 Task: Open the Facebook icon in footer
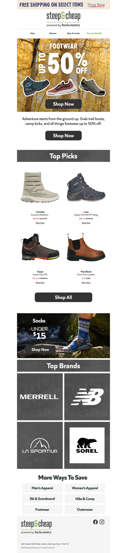click(95, 522)
